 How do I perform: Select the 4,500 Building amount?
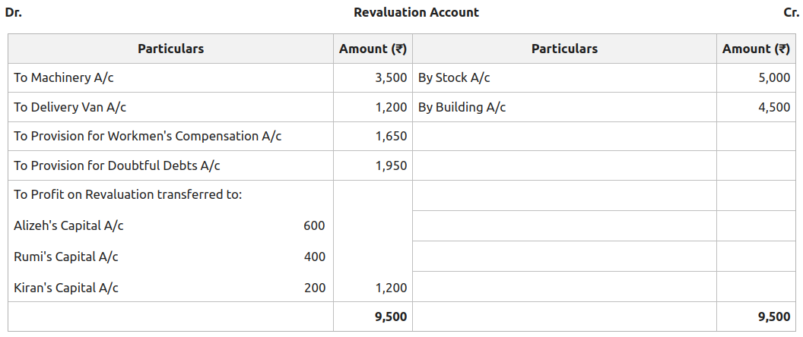pos(774,107)
